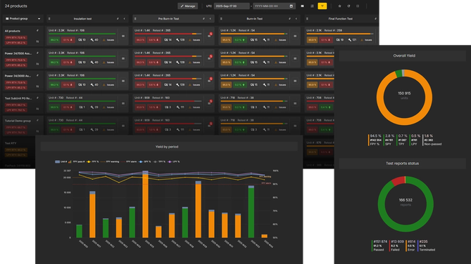Toggle the Non-passed legend under Overall Yield
The width and height of the screenshot is (471, 264).
(432, 140)
